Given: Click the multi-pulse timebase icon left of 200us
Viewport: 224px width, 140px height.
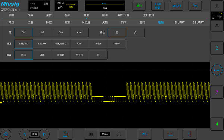Looking at the screenshot, I should pyautogui.click(x=91, y=134).
